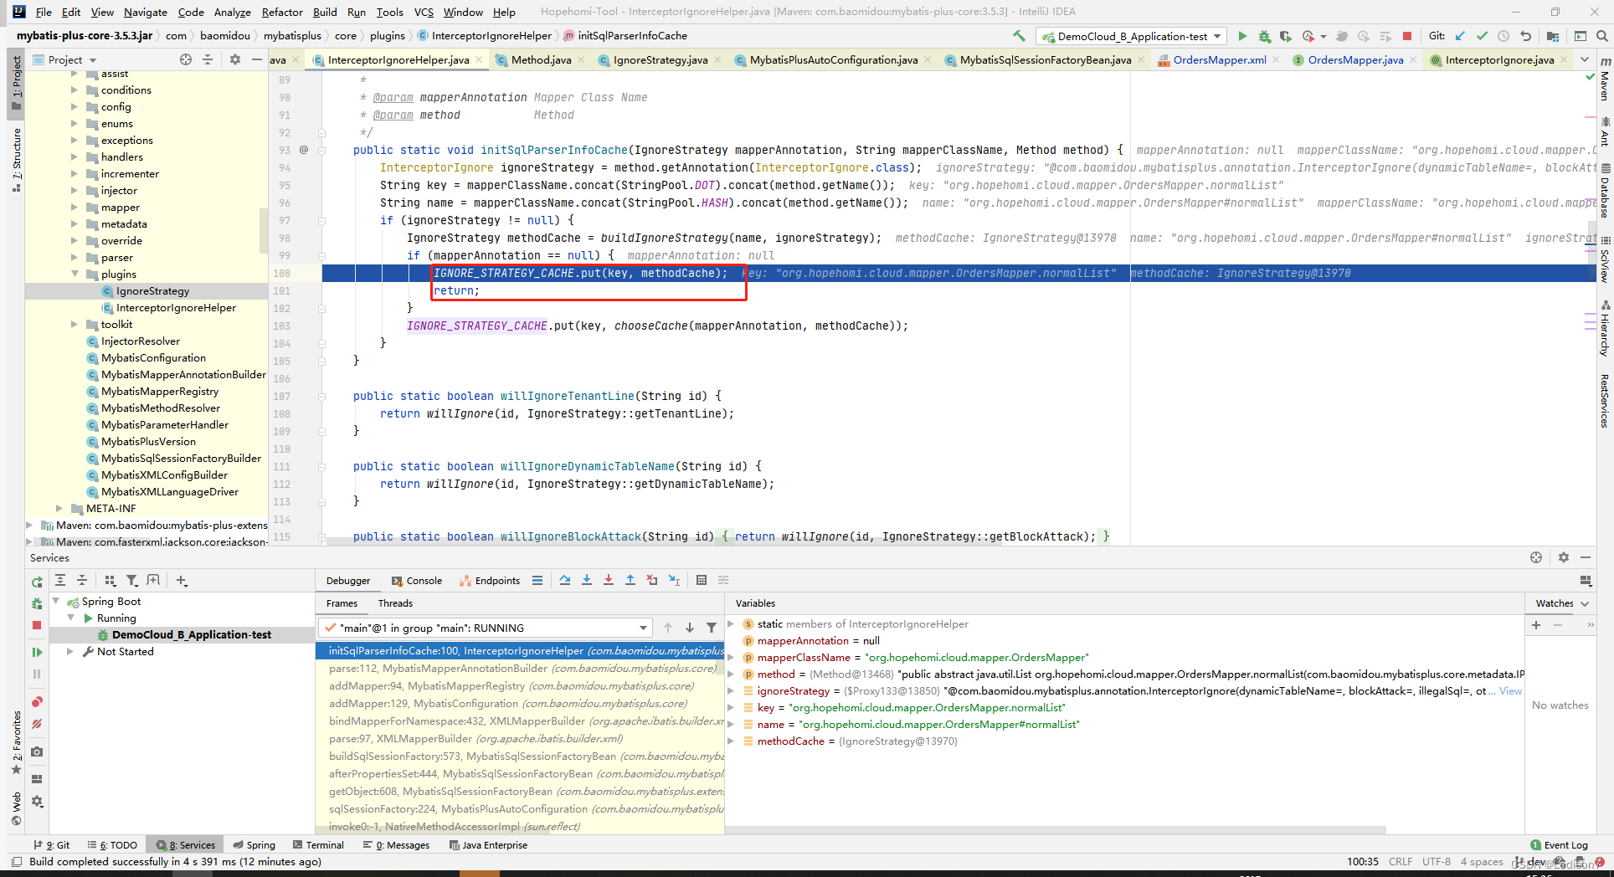The image size is (1614, 877).
Task: Open Project panel settings gear
Action: click(235, 59)
